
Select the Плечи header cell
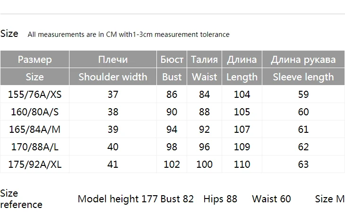[113, 60]
